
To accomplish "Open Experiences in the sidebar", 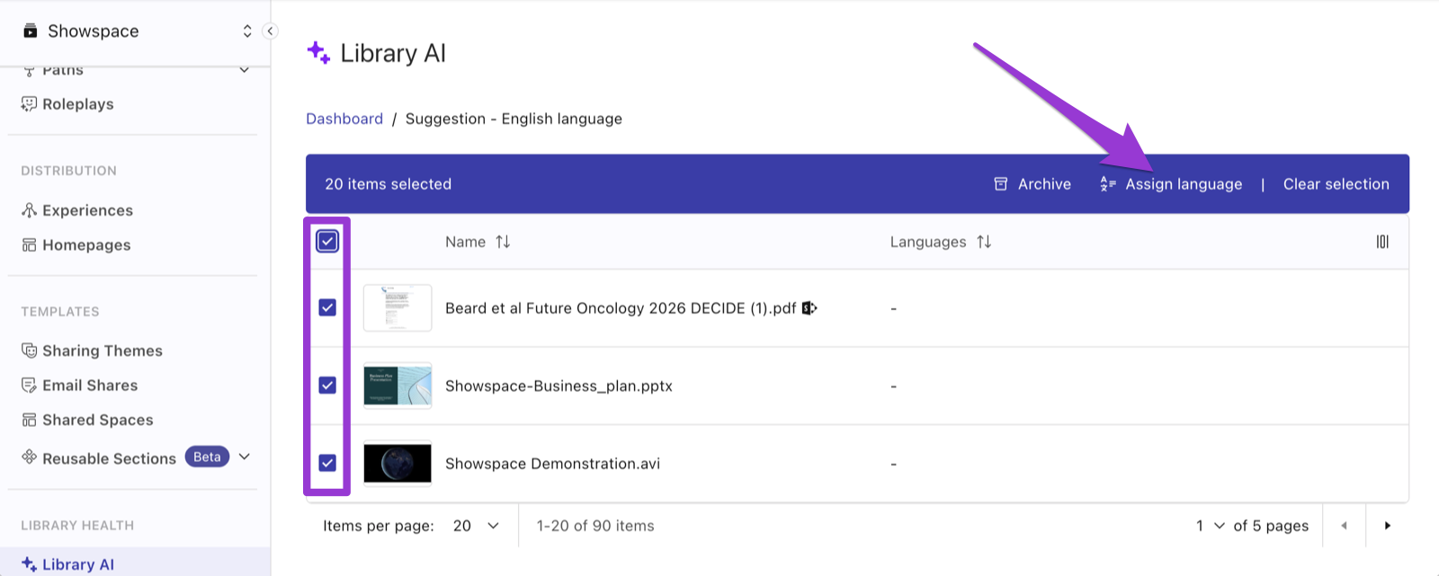I will [87, 210].
